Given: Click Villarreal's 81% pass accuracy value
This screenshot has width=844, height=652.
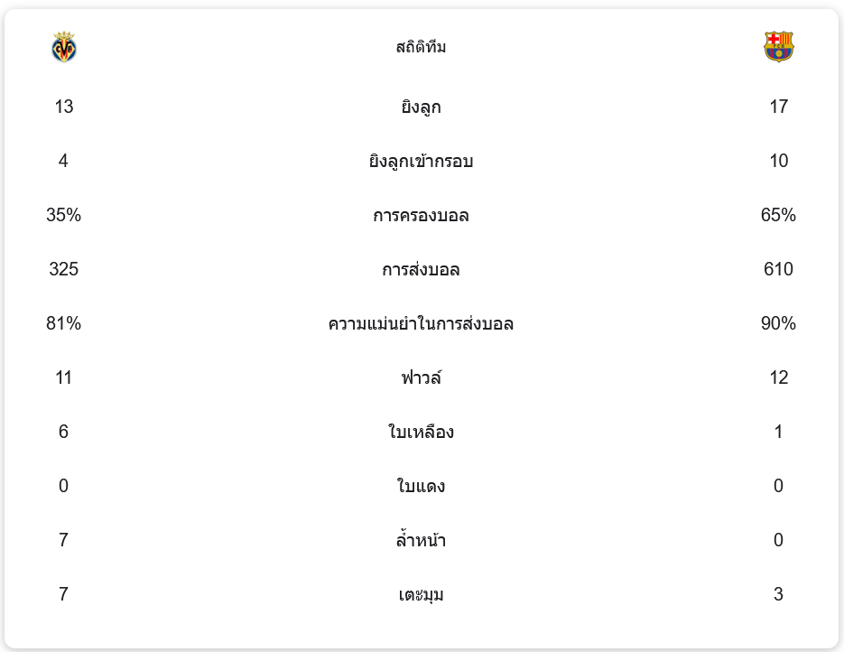Looking at the screenshot, I should click(x=63, y=323).
